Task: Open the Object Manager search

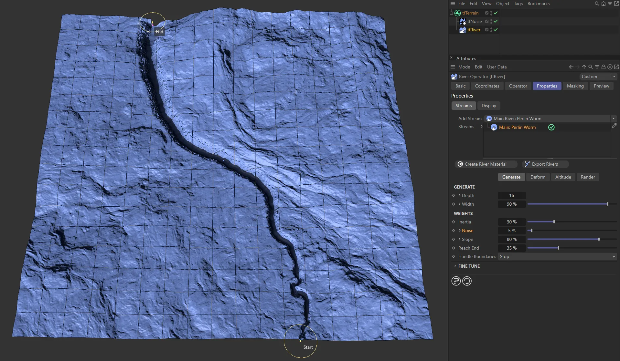Action: click(596, 4)
